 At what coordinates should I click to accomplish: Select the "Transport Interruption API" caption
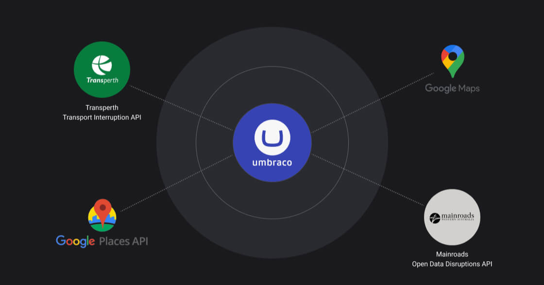[x=102, y=117]
